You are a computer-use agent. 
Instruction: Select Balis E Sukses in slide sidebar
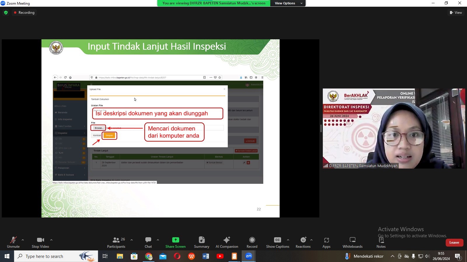[x=70, y=175]
